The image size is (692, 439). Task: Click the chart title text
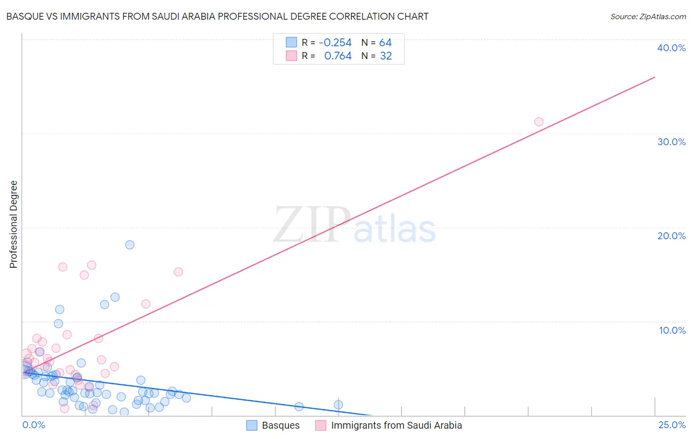pos(217,16)
